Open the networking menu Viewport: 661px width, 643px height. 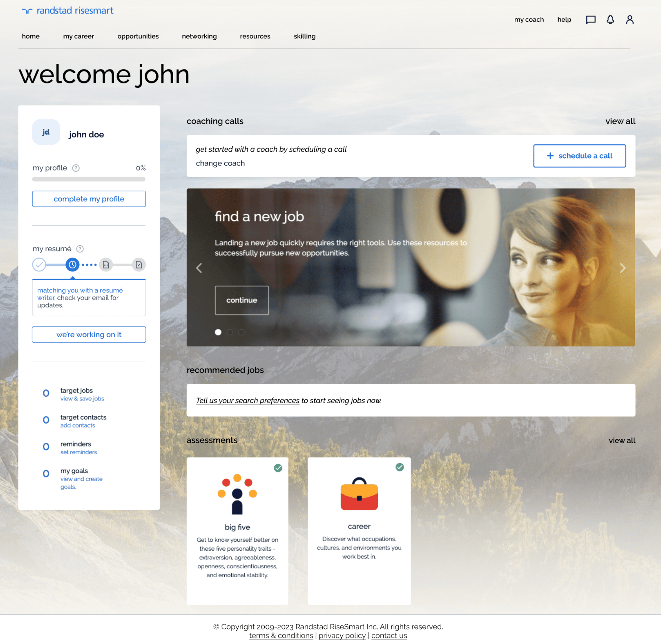[199, 36]
